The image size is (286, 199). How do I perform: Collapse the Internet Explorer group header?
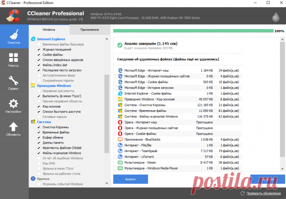point(51,39)
